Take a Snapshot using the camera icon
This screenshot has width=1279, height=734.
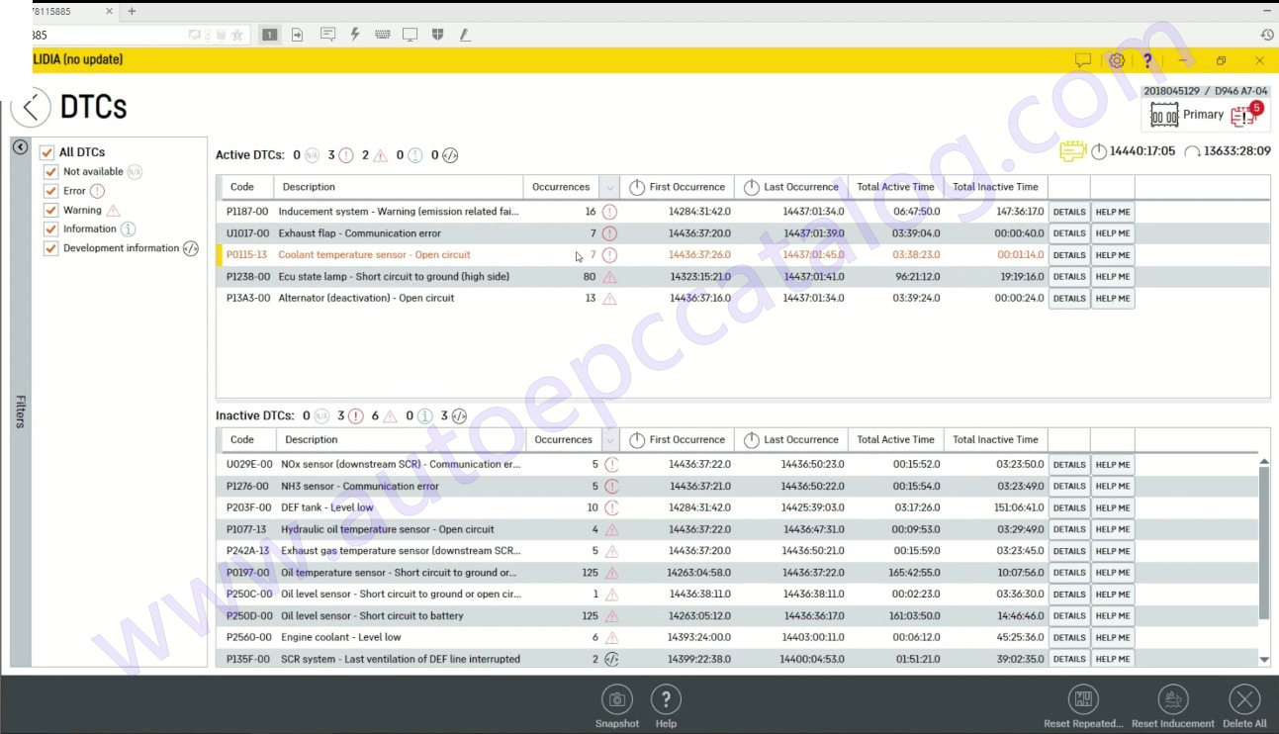pyautogui.click(x=616, y=700)
